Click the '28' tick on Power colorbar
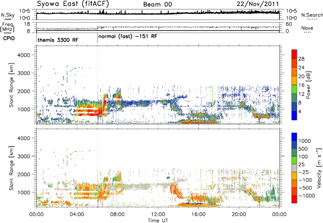Image resolution: width=323 pixels, height=223 pixels. coord(301,59)
